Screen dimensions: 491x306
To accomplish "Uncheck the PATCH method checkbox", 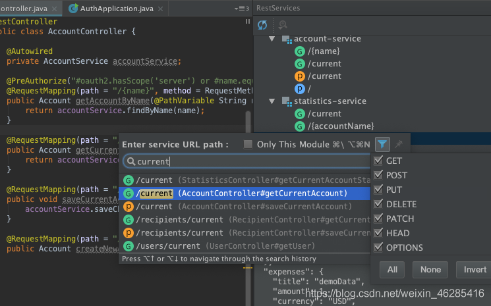I will pyautogui.click(x=378, y=218).
